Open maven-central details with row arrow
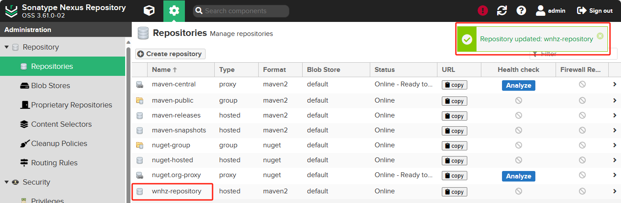The image size is (621, 203). (x=615, y=84)
